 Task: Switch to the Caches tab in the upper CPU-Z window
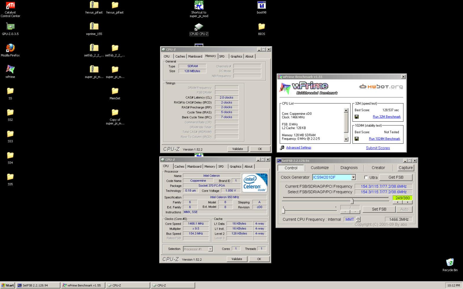point(180,56)
